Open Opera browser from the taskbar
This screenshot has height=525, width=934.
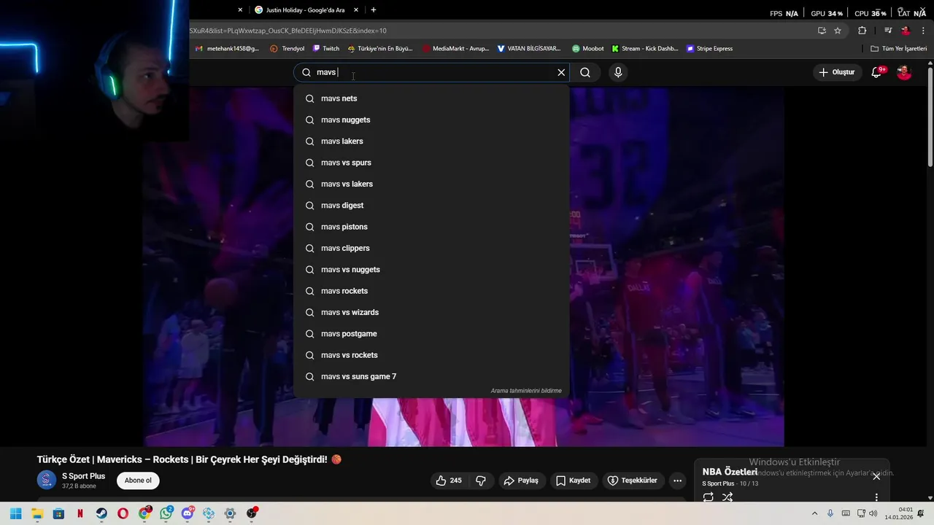tap(123, 513)
